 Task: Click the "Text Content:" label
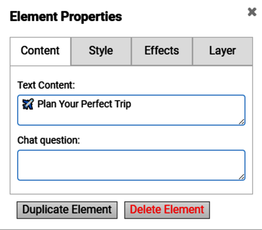click(x=46, y=85)
